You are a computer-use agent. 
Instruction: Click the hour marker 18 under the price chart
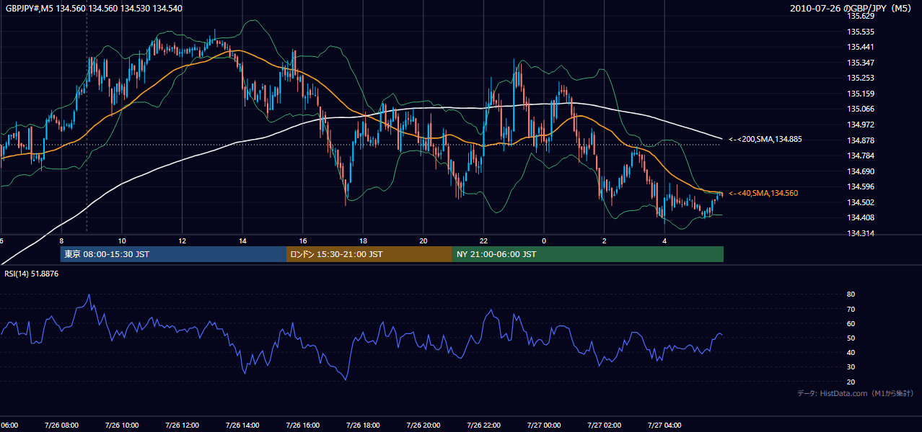pyautogui.click(x=364, y=241)
